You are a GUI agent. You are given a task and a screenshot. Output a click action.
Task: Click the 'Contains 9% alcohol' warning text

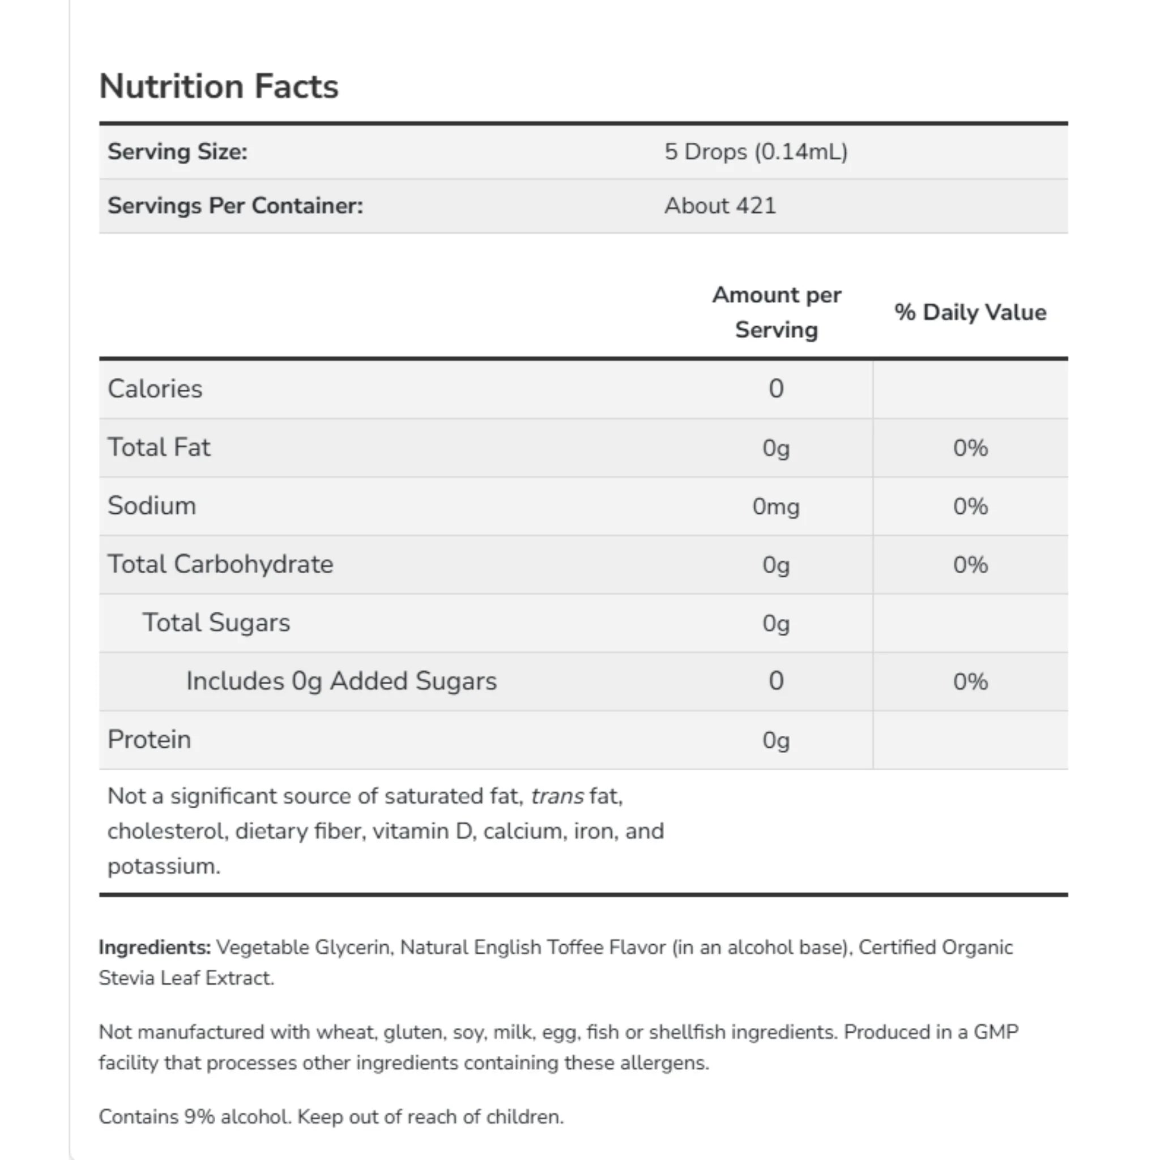point(331,1116)
